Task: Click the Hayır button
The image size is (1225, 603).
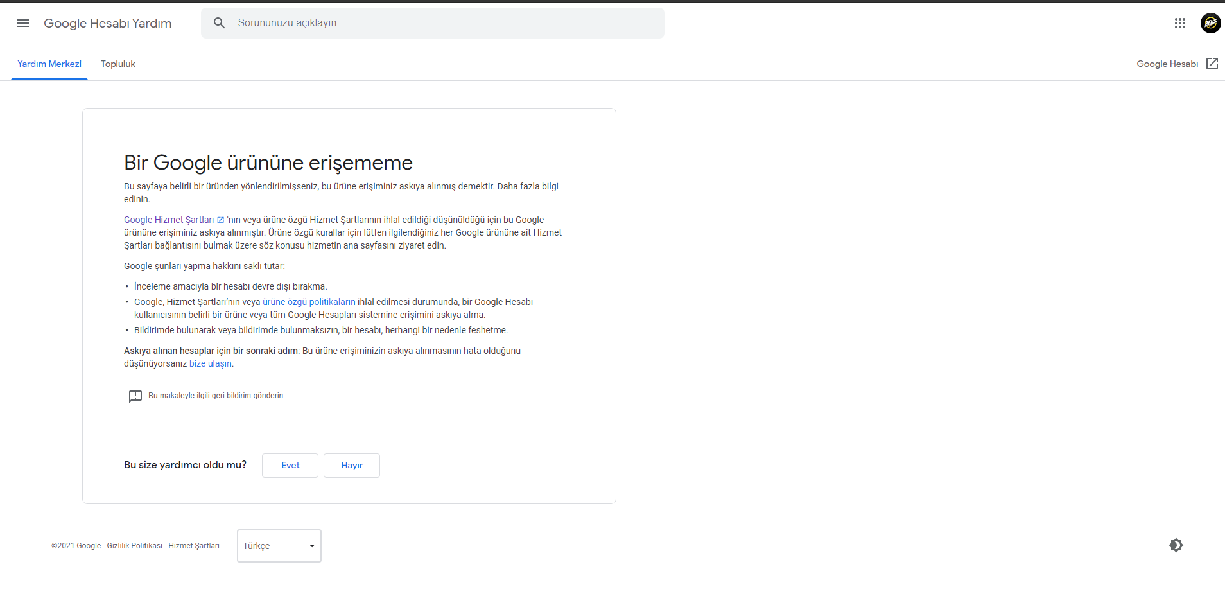Action: click(x=352, y=466)
